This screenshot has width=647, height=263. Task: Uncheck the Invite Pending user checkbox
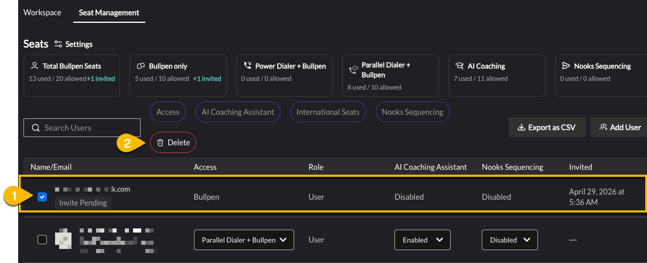click(x=42, y=197)
